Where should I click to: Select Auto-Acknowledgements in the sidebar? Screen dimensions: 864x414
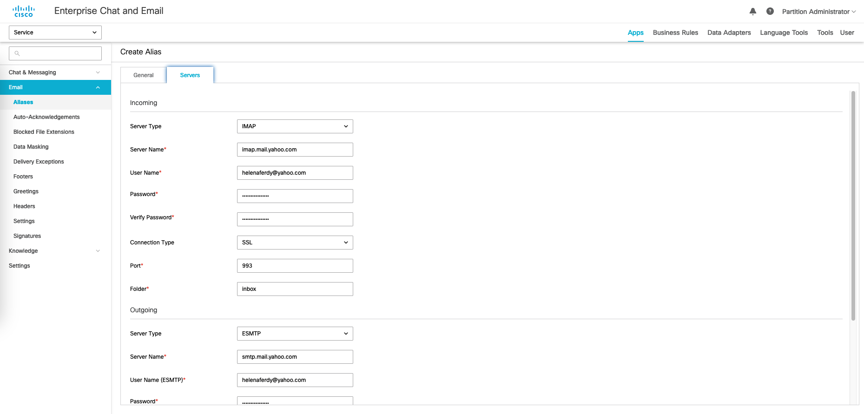pyautogui.click(x=46, y=117)
